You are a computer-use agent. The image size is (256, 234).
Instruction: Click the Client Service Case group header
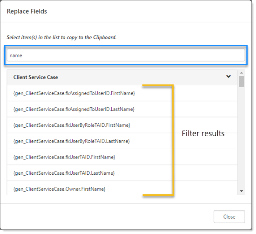[x=122, y=77]
